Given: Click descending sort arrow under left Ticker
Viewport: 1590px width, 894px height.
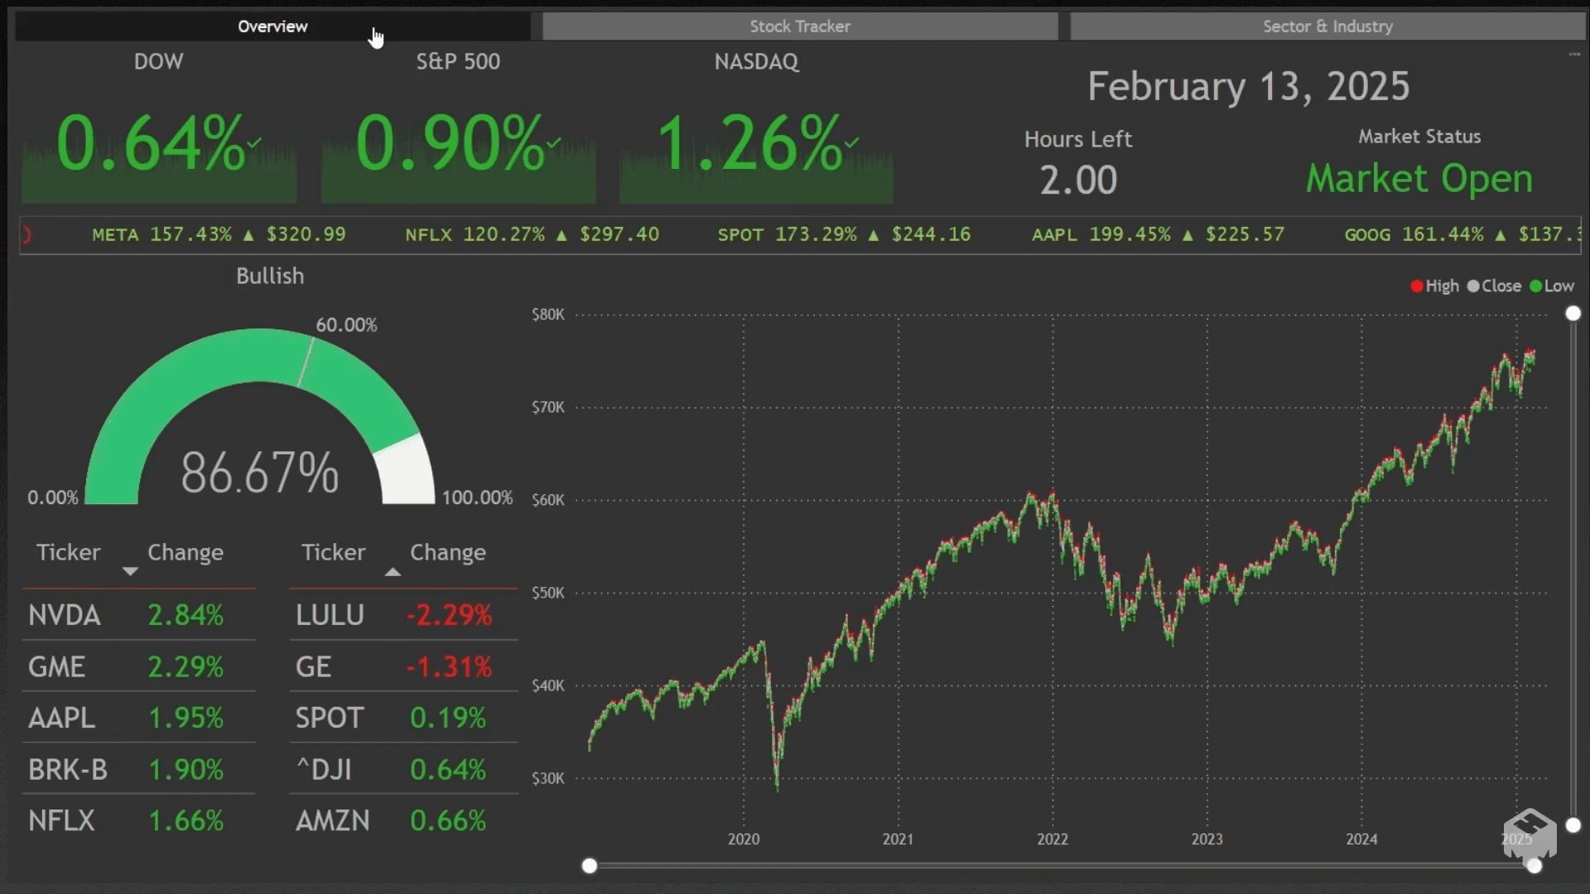Looking at the screenshot, I should [130, 571].
